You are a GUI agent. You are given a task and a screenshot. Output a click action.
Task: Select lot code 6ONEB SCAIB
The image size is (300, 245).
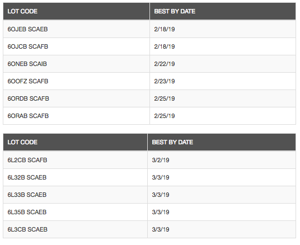27,64
